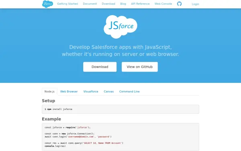Go to Document in navigation

[x=90, y=4]
